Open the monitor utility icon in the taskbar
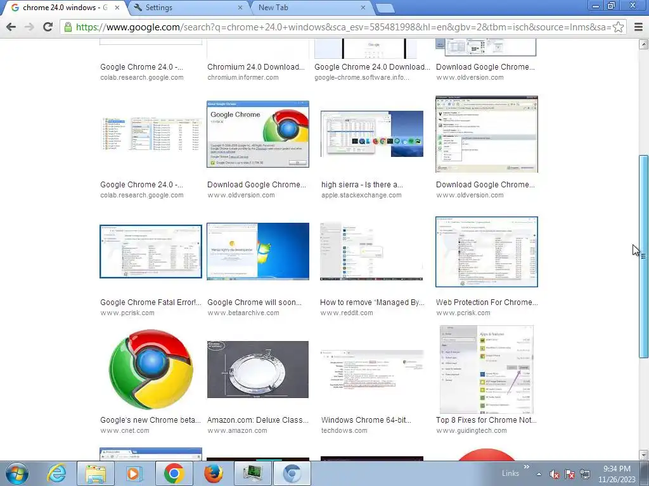Screen dimensions: 649x486 tap(252, 473)
